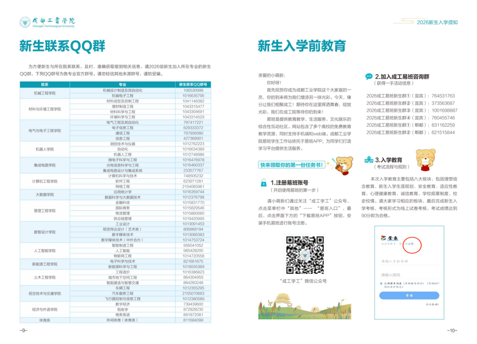Click the 新生联系QQ群 page title

(62, 46)
